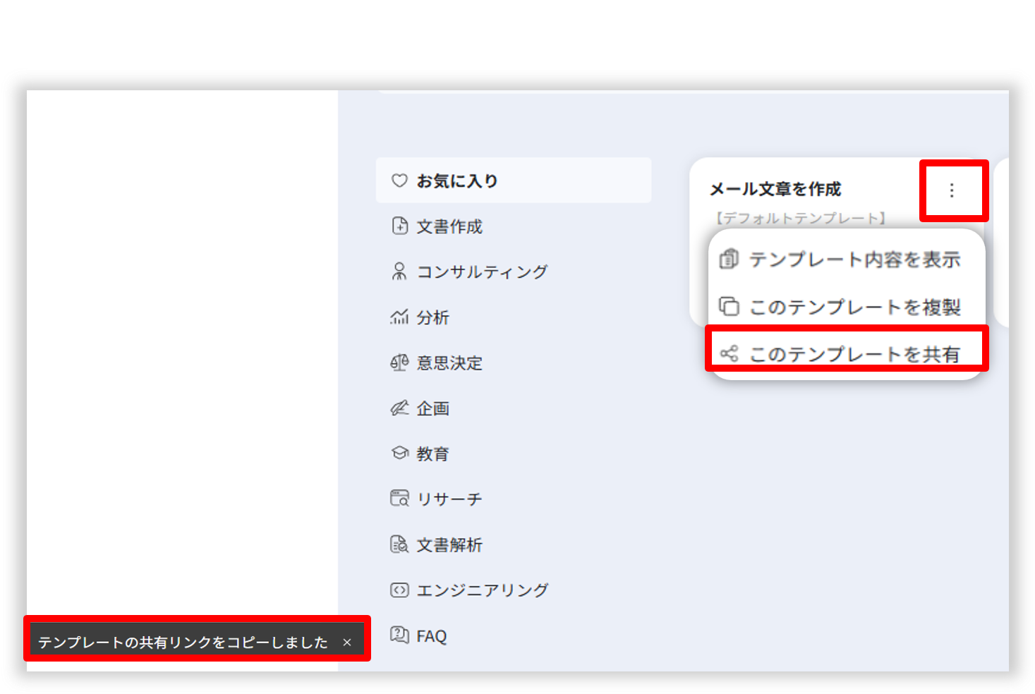Click the share icon in the template menu

729,353
